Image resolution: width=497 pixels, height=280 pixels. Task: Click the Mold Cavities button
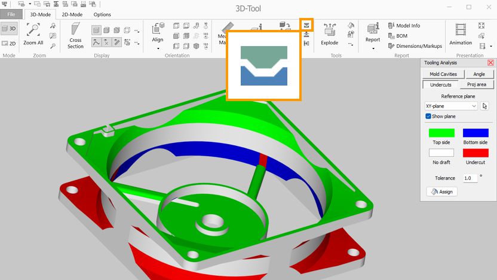pos(443,74)
